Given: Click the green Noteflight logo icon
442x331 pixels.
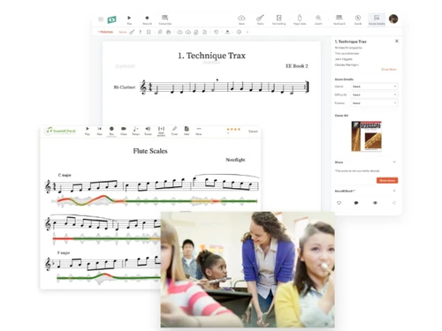Looking at the screenshot, I should tap(112, 19).
